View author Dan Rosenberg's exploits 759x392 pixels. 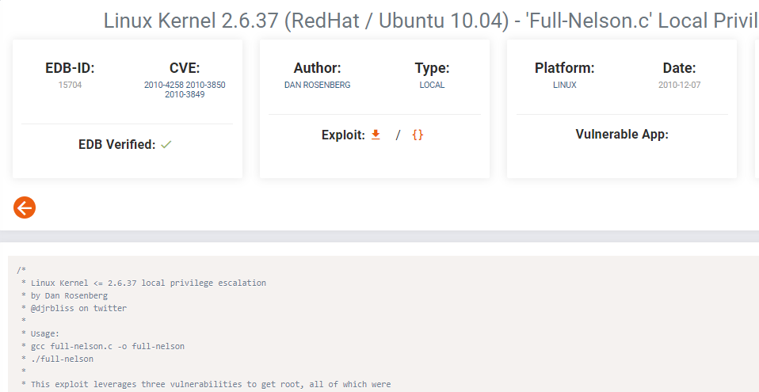[317, 85]
